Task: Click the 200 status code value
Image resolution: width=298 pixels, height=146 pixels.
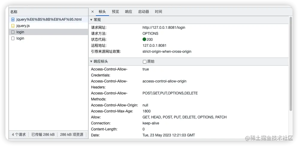Action: (149, 40)
